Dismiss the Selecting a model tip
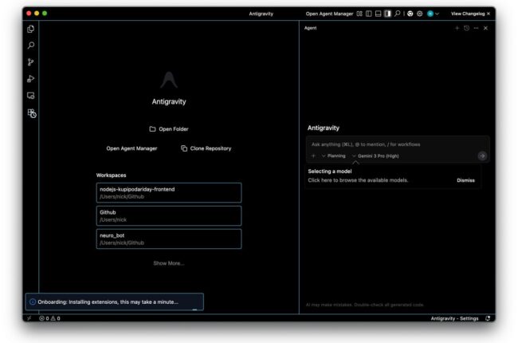The width and height of the screenshot is (518, 343). click(465, 180)
